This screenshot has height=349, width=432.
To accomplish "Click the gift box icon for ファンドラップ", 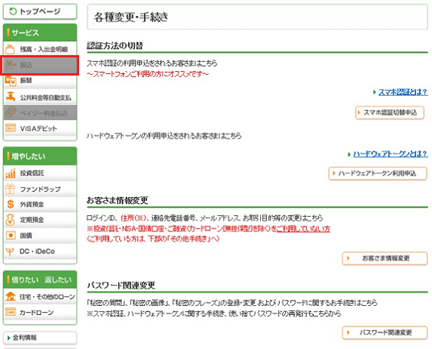I will coord(11,189).
